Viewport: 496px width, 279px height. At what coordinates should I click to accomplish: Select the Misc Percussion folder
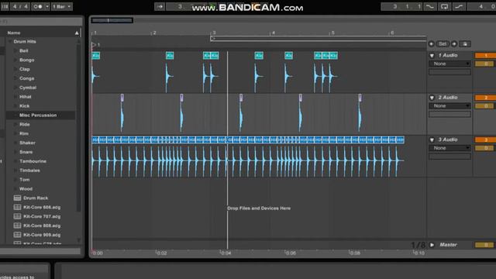(x=38, y=115)
